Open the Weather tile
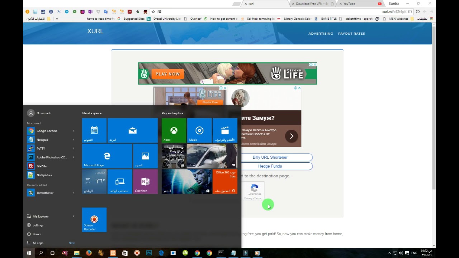 coord(94,182)
